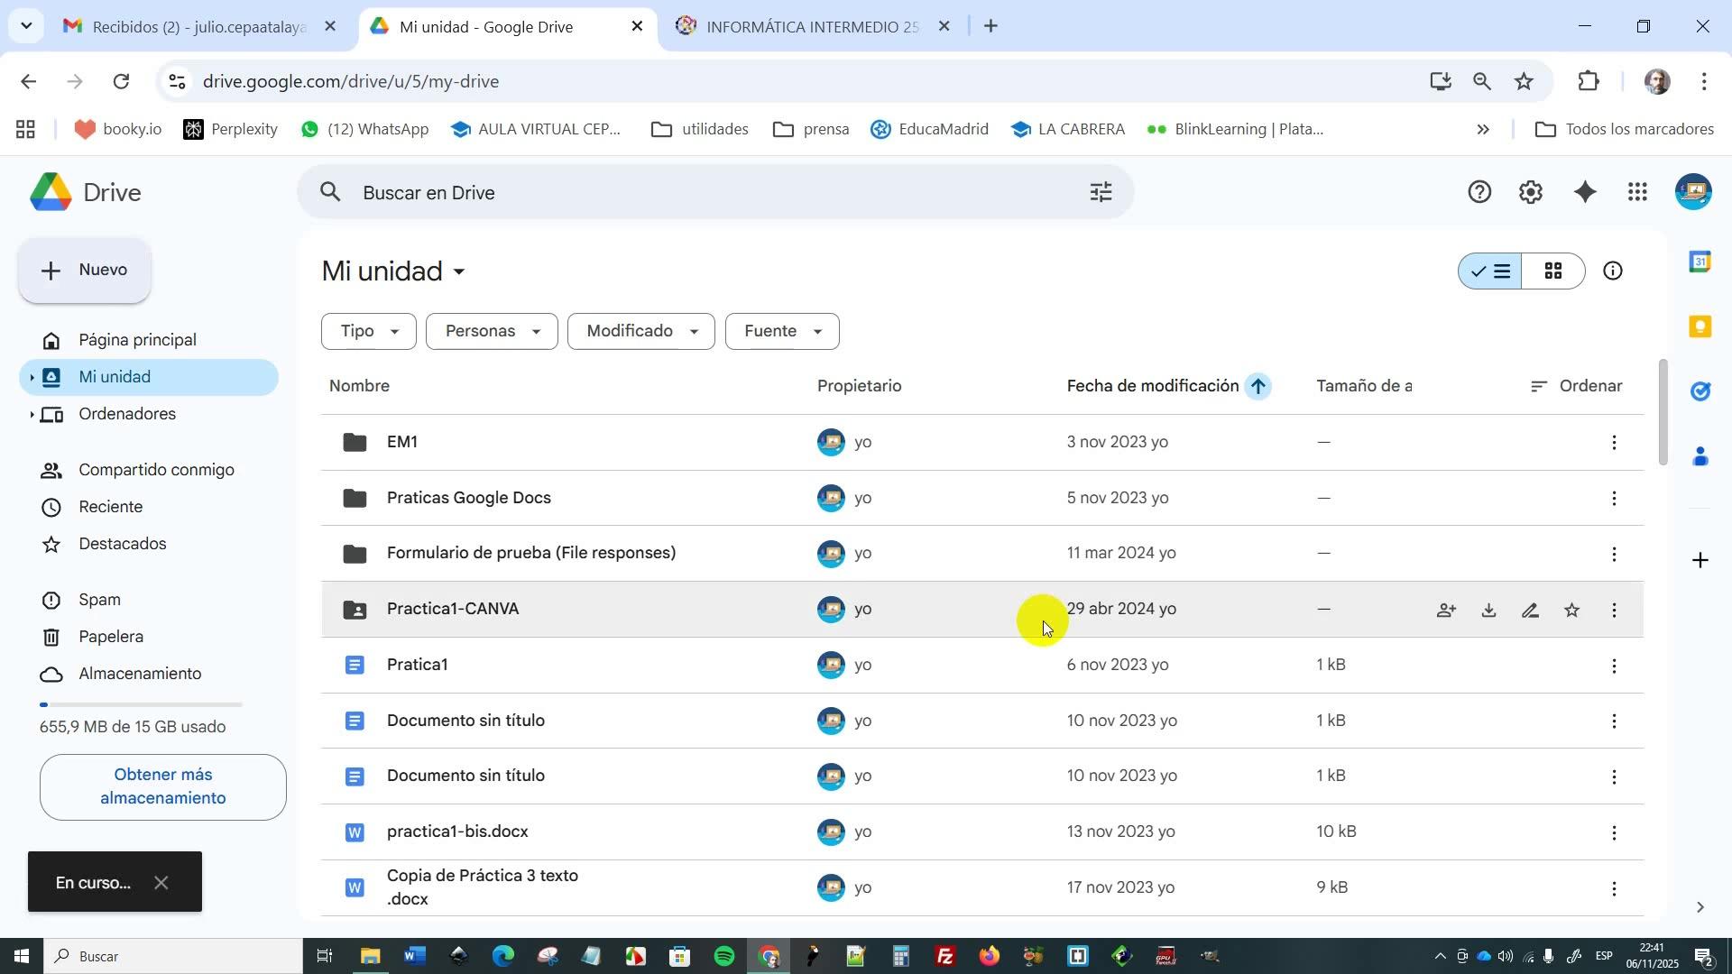Expand Ordenadores tree in sidebar
The width and height of the screenshot is (1732, 974).
[x=32, y=415]
